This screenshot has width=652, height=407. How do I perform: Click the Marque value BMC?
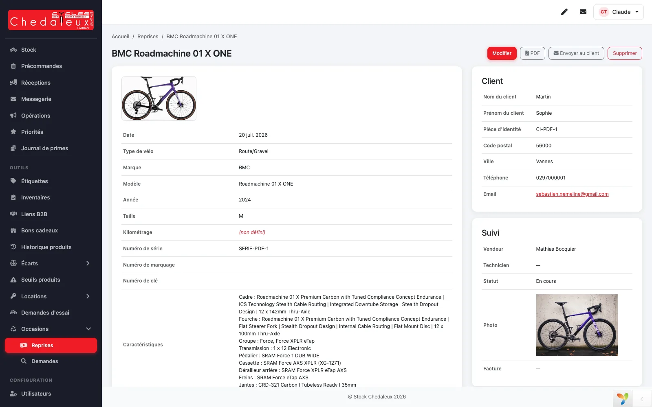(x=244, y=168)
